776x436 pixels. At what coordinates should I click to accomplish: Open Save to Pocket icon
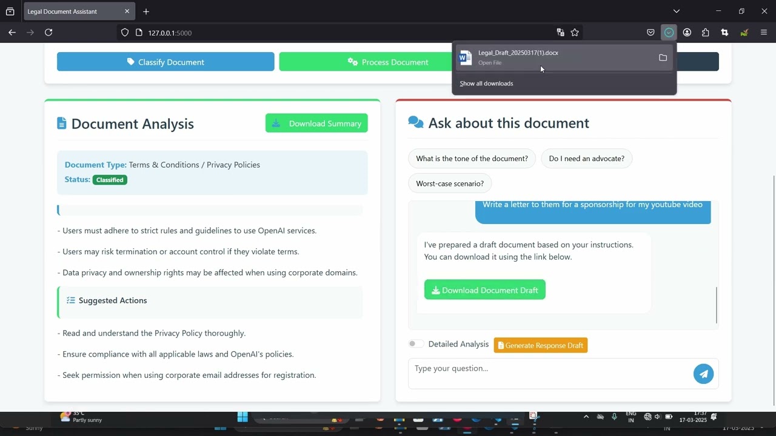[x=651, y=33]
